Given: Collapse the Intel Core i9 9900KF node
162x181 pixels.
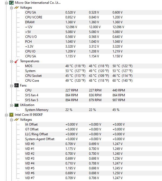Looking at the screenshot, I should [x=6, y=115].
